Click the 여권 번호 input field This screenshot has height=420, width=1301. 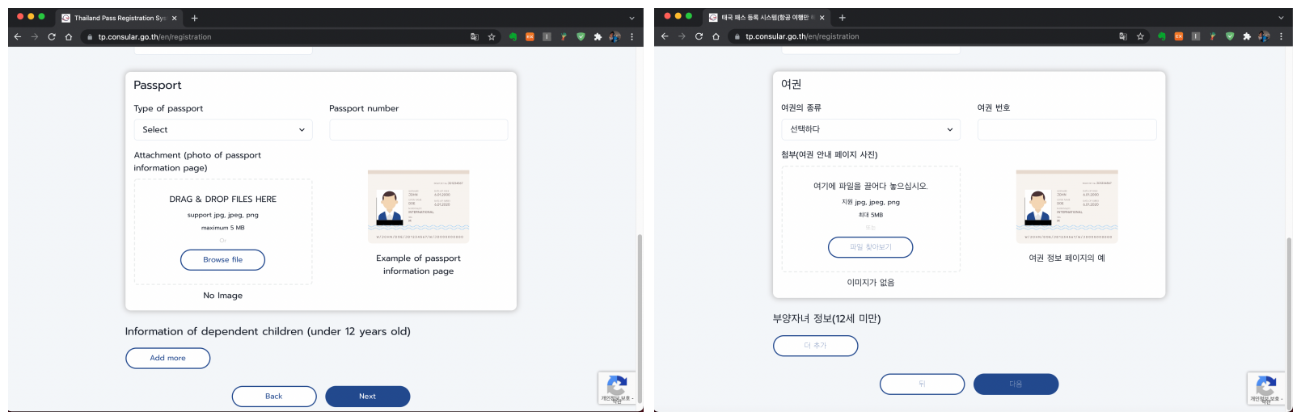[1067, 129]
